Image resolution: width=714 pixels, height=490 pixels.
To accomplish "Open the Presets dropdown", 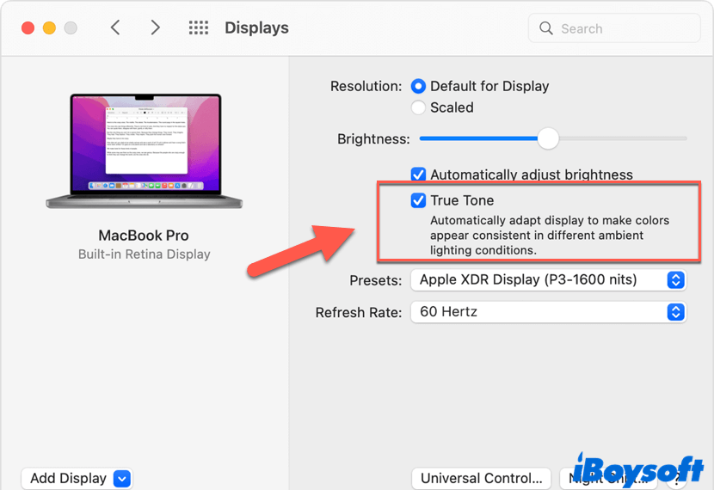I will 548,279.
